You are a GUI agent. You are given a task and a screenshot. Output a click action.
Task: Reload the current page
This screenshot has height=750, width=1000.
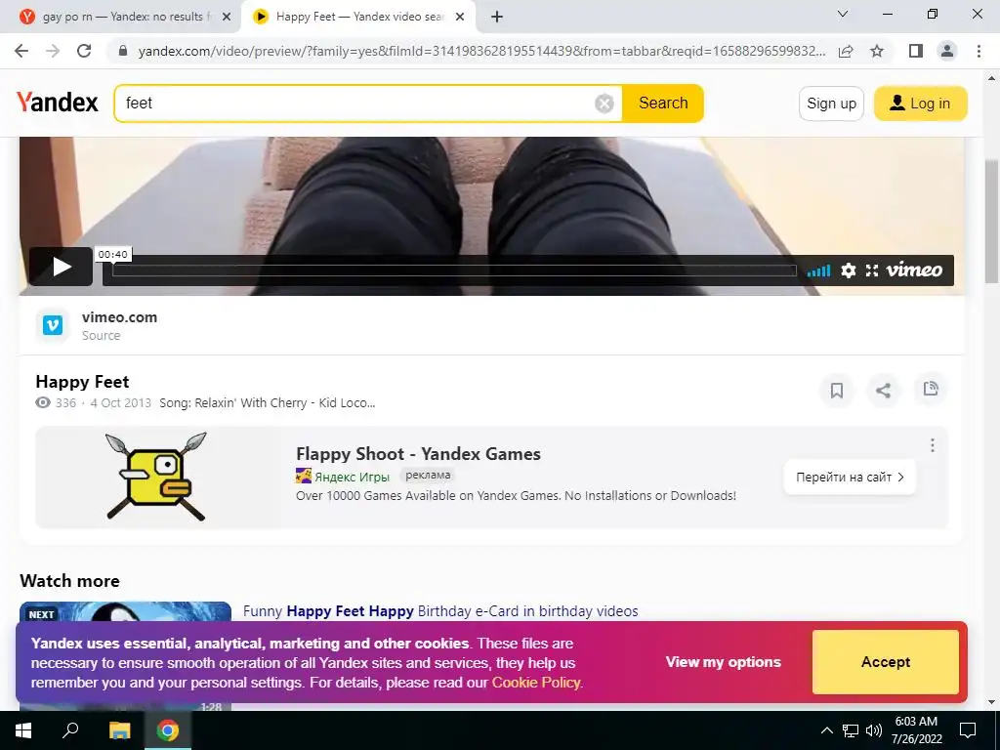point(84,51)
